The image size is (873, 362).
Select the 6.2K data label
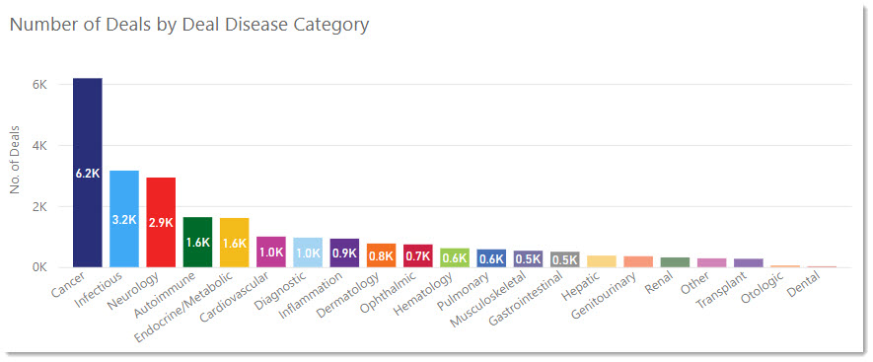(88, 174)
